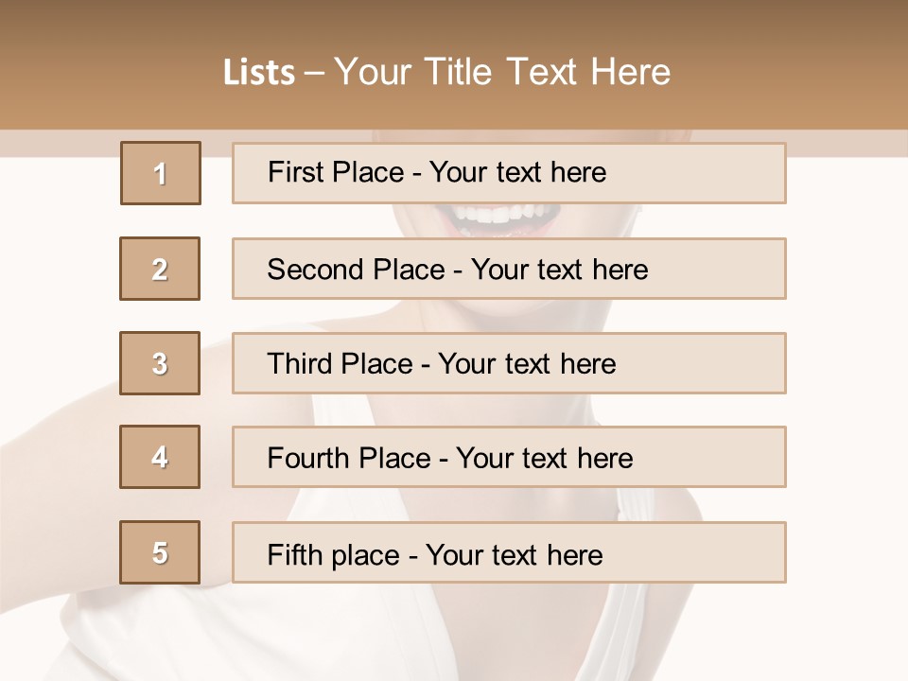Image resolution: width=908 pixels, height=681 pixels.
Task: Click the number 3 square
Action: click(x=160, y=363)
